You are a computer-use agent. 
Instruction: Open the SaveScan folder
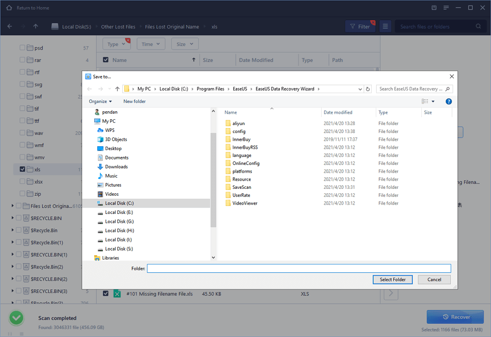(242, 187)
